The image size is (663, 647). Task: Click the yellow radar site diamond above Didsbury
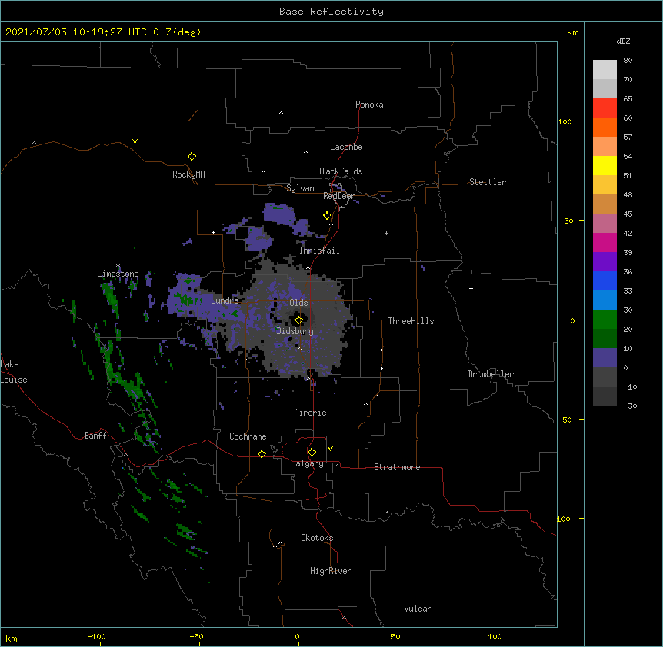point(298,320)
